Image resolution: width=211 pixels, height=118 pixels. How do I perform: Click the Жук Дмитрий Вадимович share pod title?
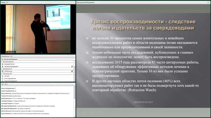tap(86, 2)
